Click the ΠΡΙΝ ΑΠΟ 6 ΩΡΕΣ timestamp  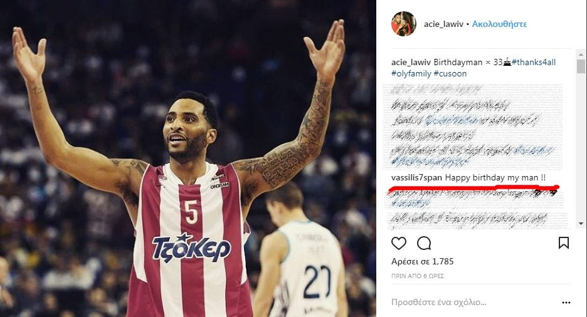tap(418, 276)
